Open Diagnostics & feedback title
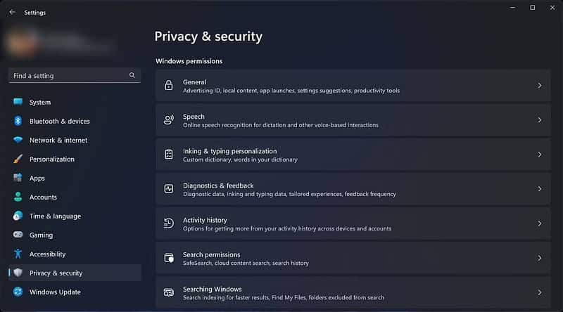 [x=218, y=186]
